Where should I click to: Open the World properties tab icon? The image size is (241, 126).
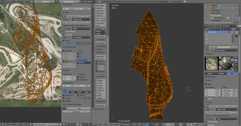pos(218,29)
